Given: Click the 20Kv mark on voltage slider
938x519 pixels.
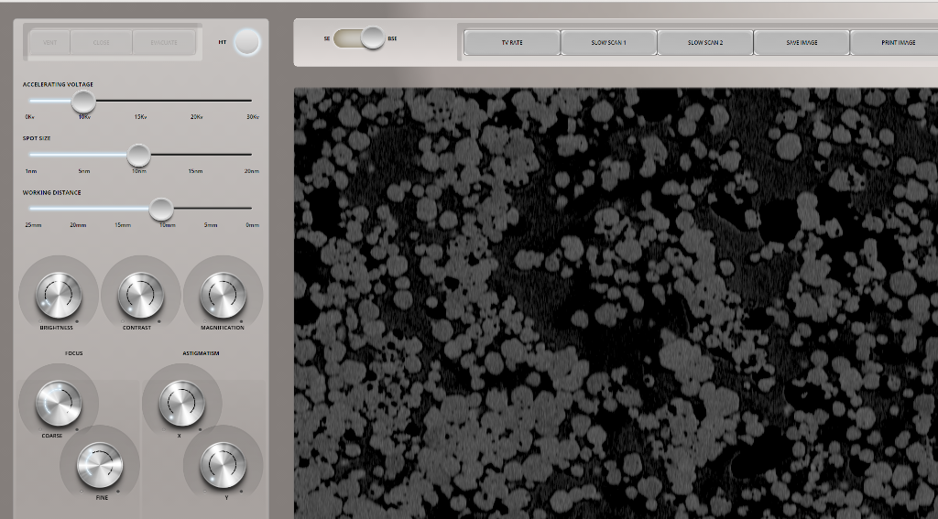Looking at the screenshot, I should click(x=196, y=116).
